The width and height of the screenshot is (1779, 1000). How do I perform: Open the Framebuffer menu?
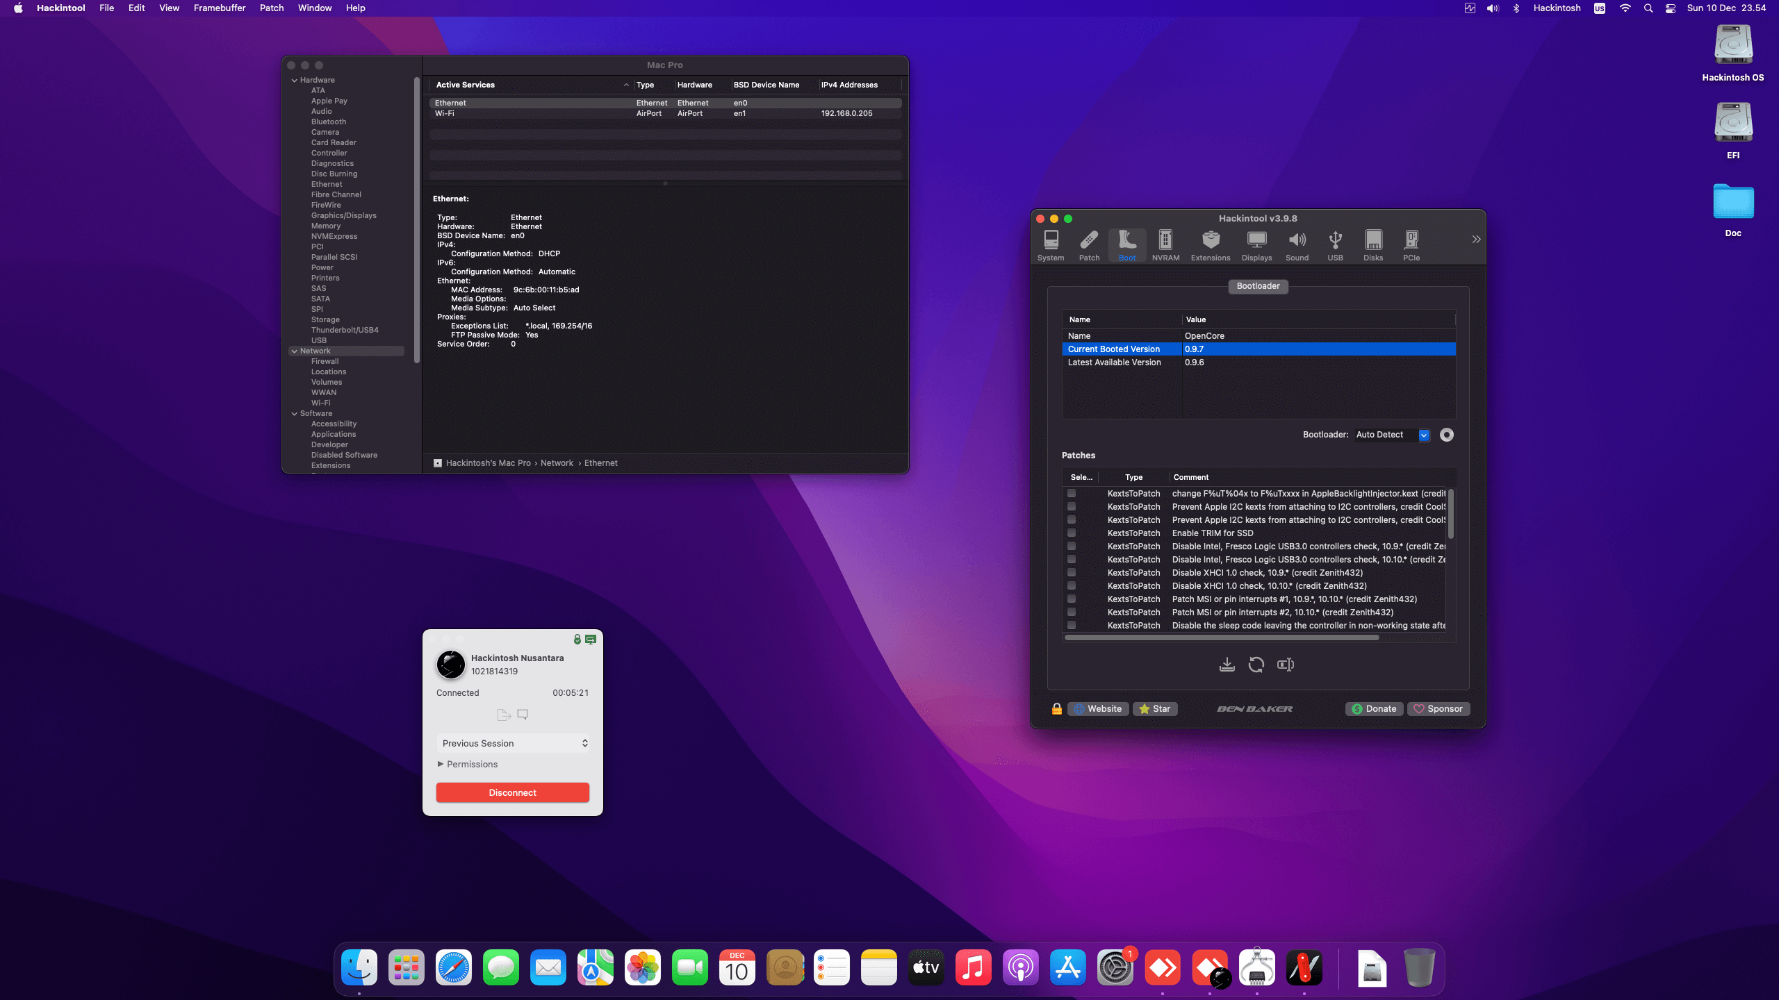[x=220, y=8]
